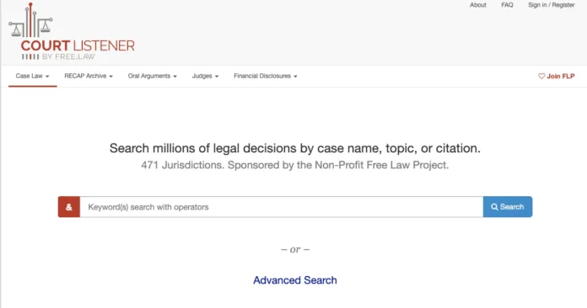This screenshot has height=308, width=587.
Task: Open the Oral Arguments dropdown
Action: pos(152,77)
